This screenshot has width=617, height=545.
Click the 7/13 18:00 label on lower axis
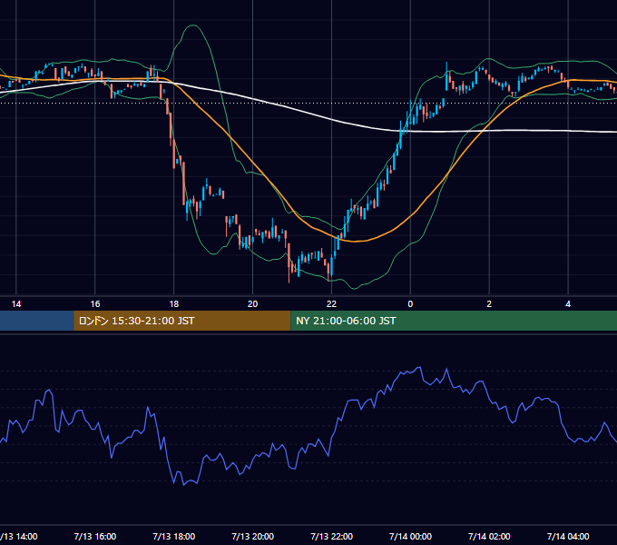point(174,536)
